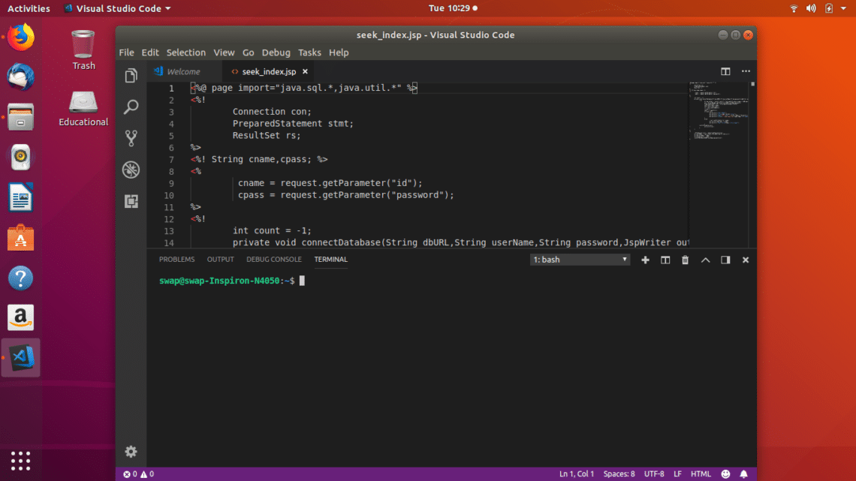Select Trash icon on desktop
The image size is (856, 481).
(x=83, y=50)
